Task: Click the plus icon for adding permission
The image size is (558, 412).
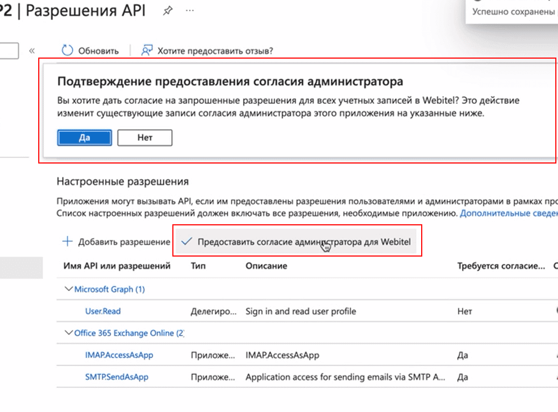Action: pos(67,241)
